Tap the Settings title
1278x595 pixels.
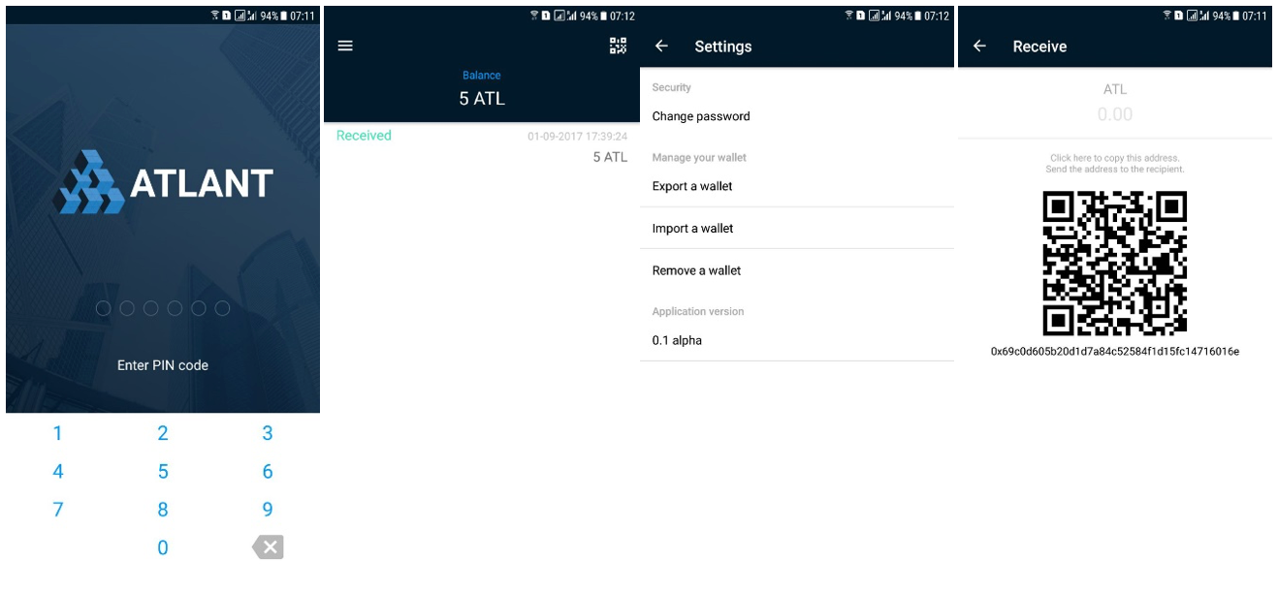(723, 47)
